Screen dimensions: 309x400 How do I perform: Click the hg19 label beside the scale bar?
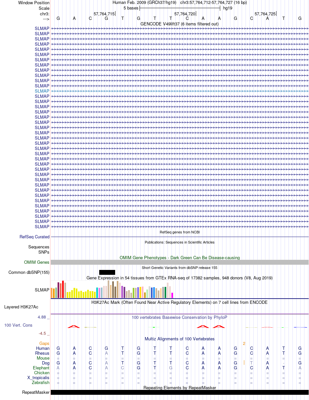(227, 8)
